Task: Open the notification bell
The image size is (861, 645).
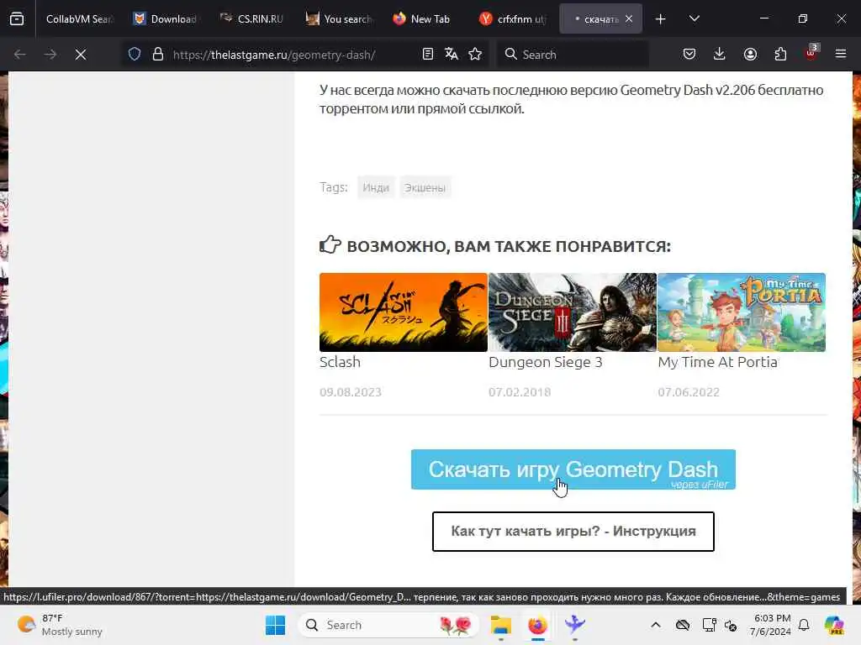Action: coord(804,625)
